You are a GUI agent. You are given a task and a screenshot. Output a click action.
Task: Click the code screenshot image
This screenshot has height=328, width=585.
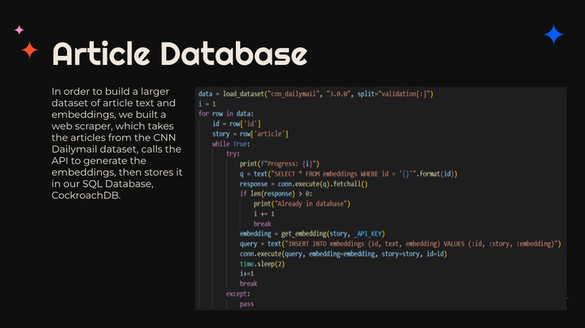[x=380, y=198]
